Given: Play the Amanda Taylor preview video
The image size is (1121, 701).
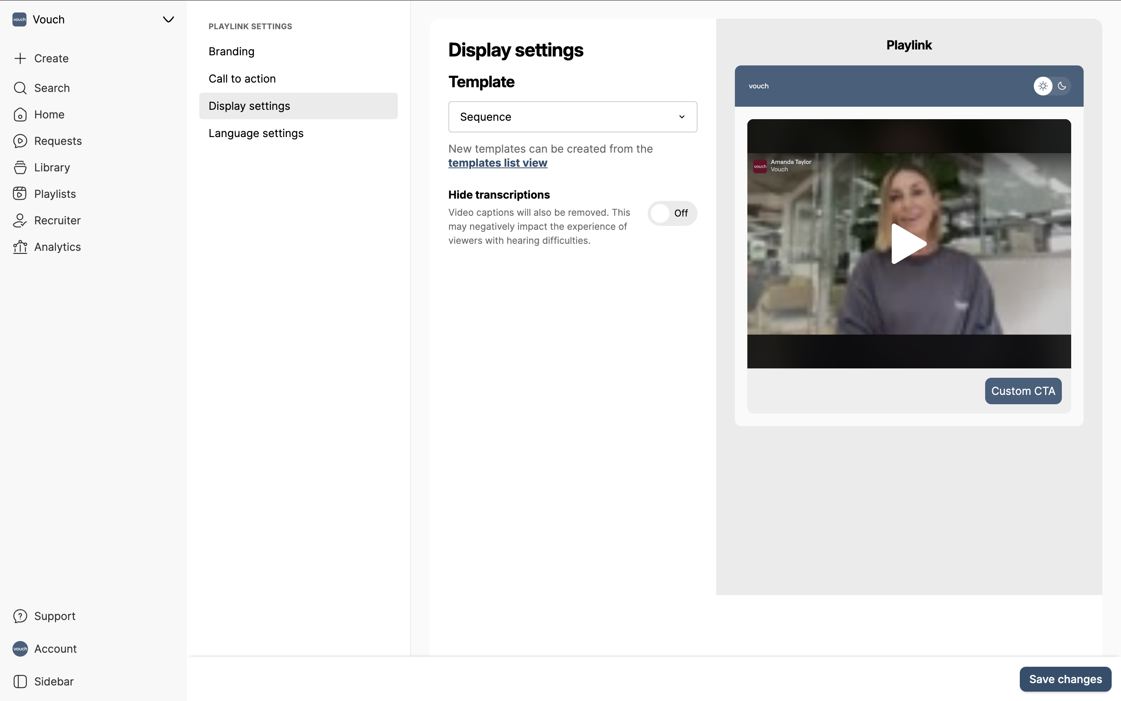Looking at the screenshot, I should pyautogui.click(x=909, y=244).
